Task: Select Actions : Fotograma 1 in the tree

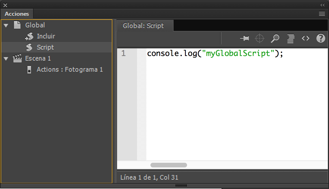Action: tap(69, 69)
